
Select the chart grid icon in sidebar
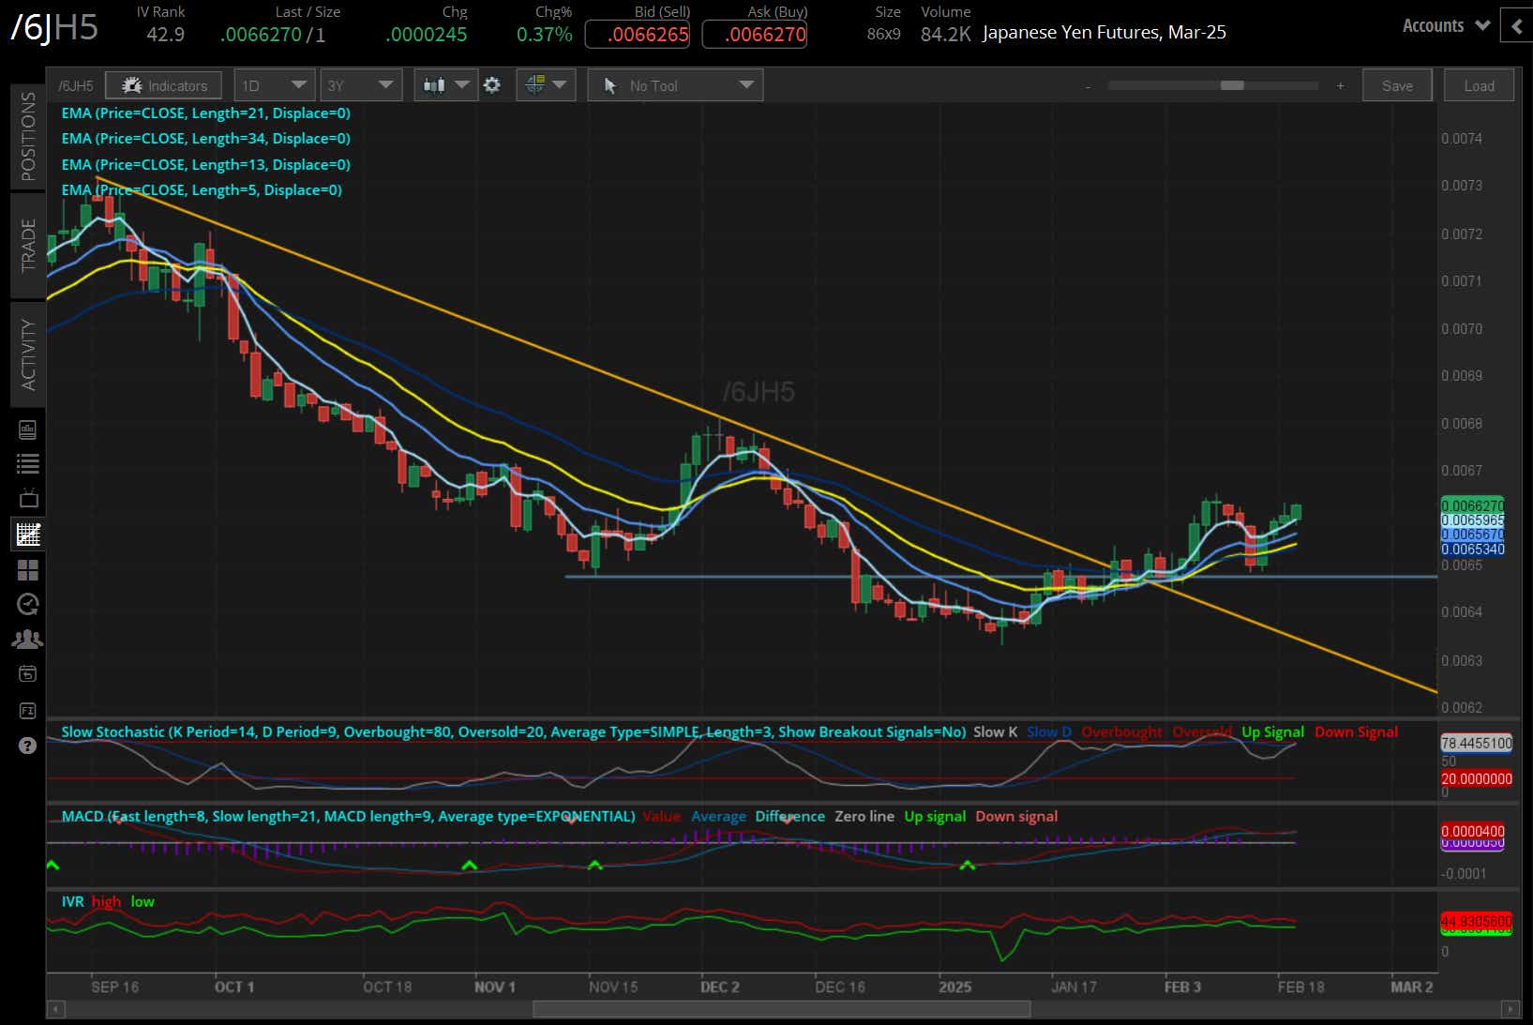[27, 534]
